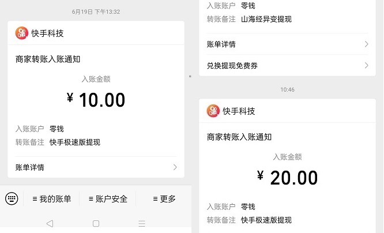Tap the Kuaishou logo in right card
The height and width of the screenshot is (233, 384).
coord(213,111)
